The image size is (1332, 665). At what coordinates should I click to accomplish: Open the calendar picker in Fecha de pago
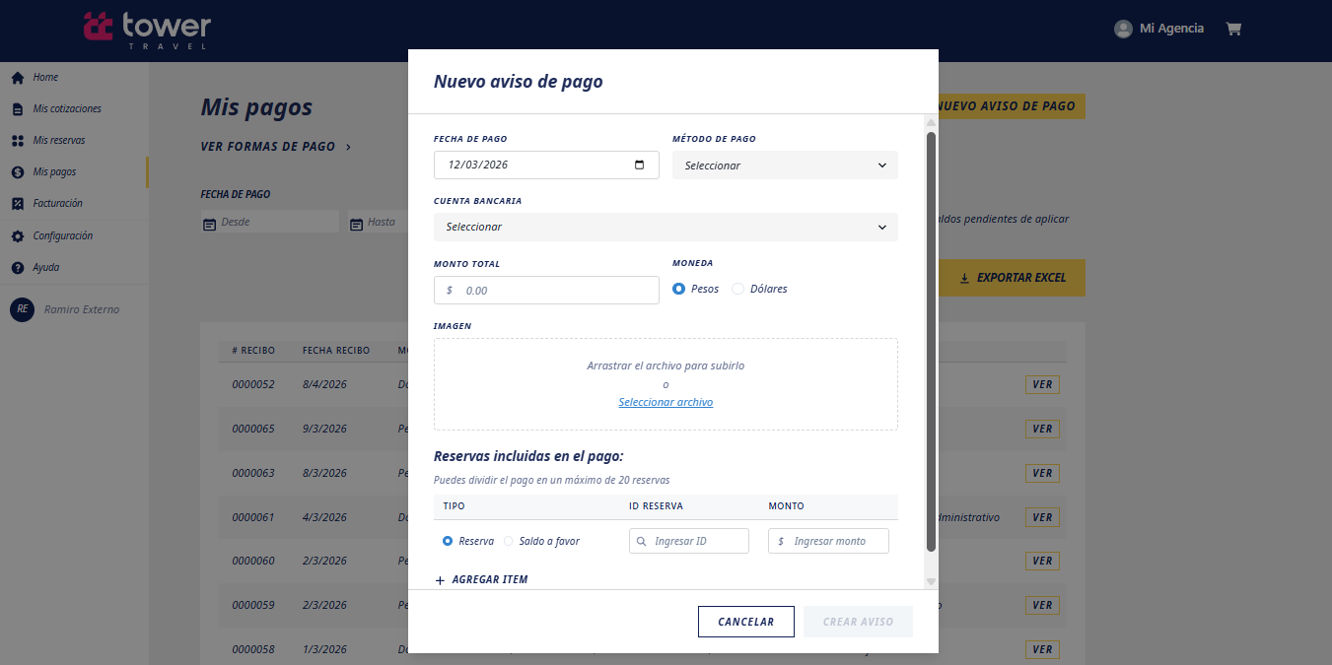click(x=639, y=165)
